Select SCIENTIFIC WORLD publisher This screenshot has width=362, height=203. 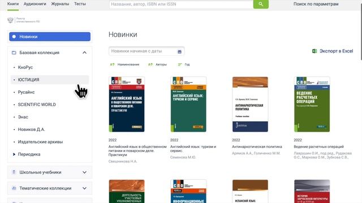pyautogui.click(x=37, y=104)
